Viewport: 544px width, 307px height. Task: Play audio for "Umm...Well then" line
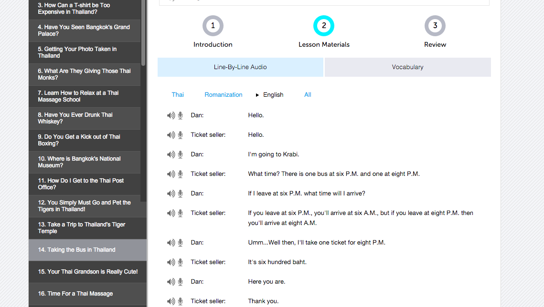pyautogui.click(x=171, y=243)
